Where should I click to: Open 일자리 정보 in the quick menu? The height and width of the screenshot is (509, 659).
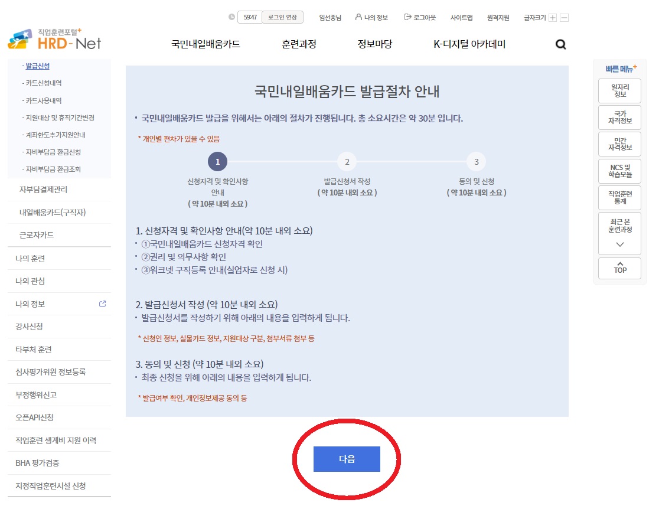point(619,90)
